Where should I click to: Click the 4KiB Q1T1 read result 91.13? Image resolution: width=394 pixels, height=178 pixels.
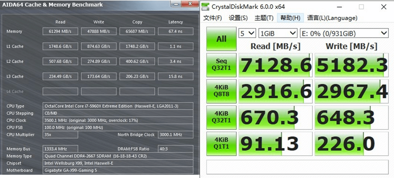(275, 144)
